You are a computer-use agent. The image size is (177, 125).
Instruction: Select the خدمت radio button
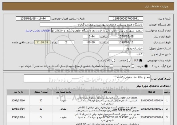point(128,61)
